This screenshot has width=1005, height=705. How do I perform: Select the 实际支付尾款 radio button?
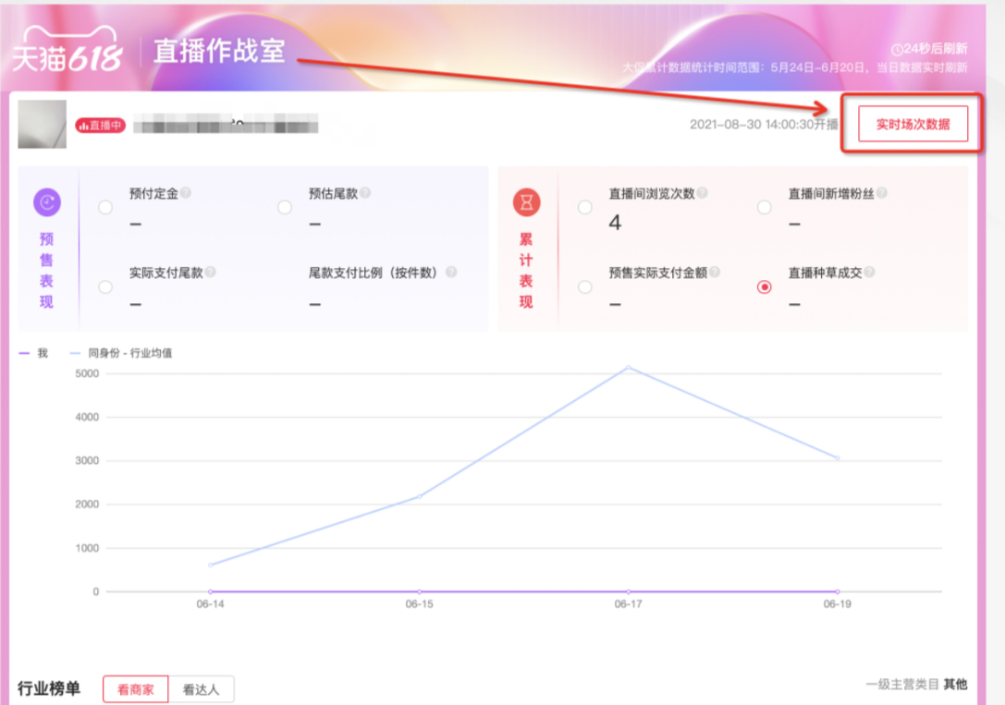point(104,287)
